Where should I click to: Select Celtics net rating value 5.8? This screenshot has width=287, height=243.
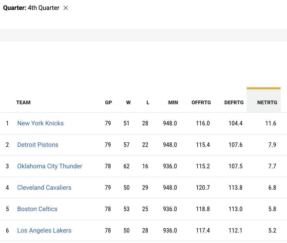coord(272,209)
